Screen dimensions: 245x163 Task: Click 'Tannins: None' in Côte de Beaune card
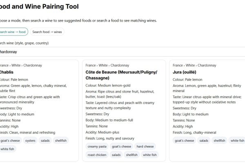96,126
